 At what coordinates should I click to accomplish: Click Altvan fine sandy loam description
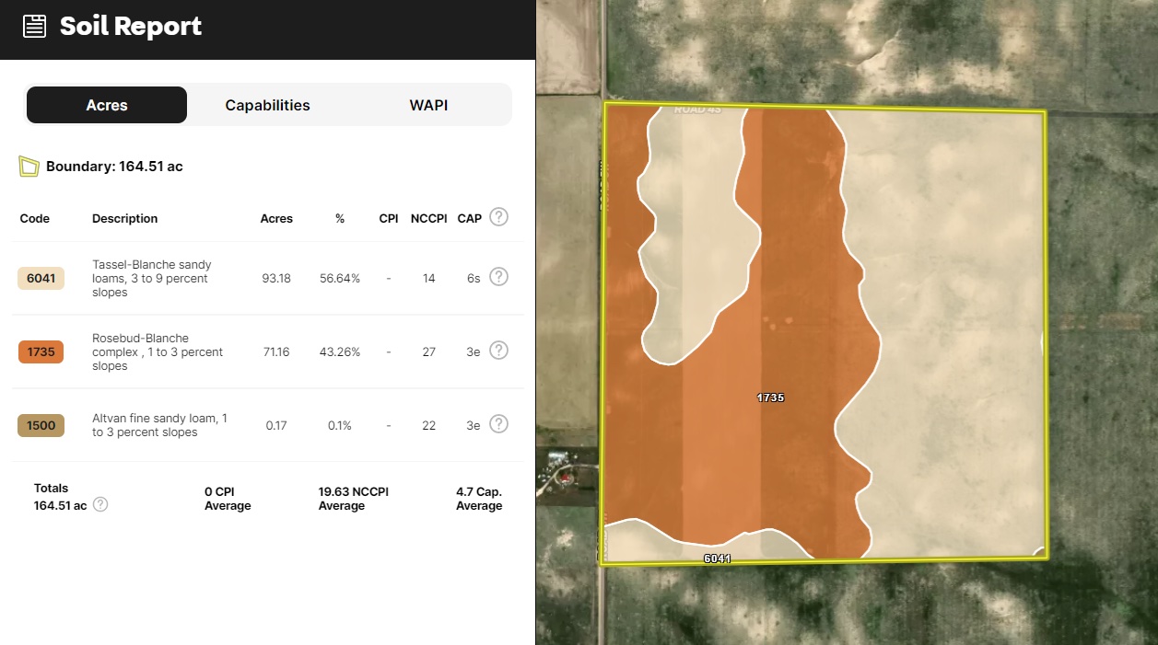pos(158,425)
